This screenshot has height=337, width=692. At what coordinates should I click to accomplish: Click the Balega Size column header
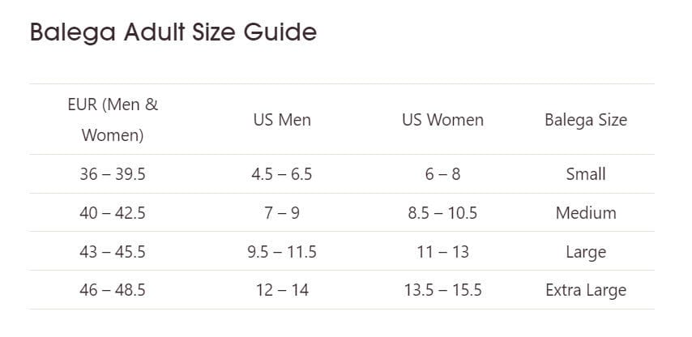pos(586,120)
